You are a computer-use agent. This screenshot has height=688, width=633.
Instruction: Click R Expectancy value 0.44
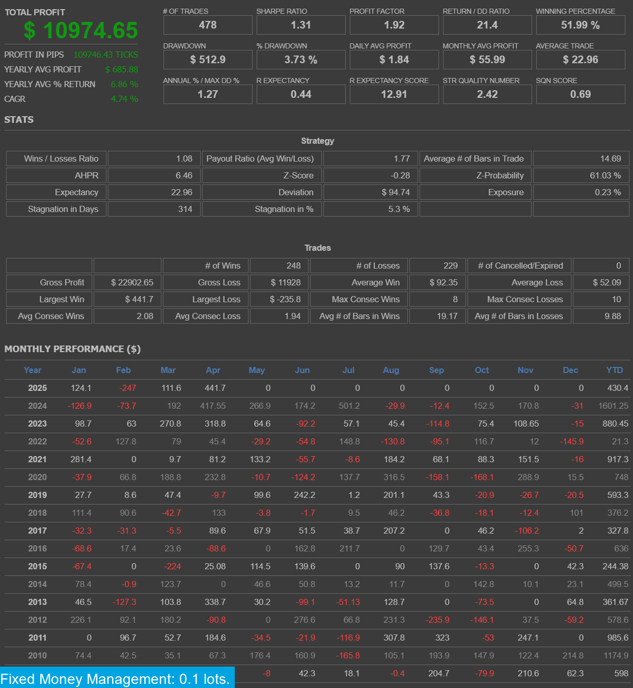[x=301, y=94]
